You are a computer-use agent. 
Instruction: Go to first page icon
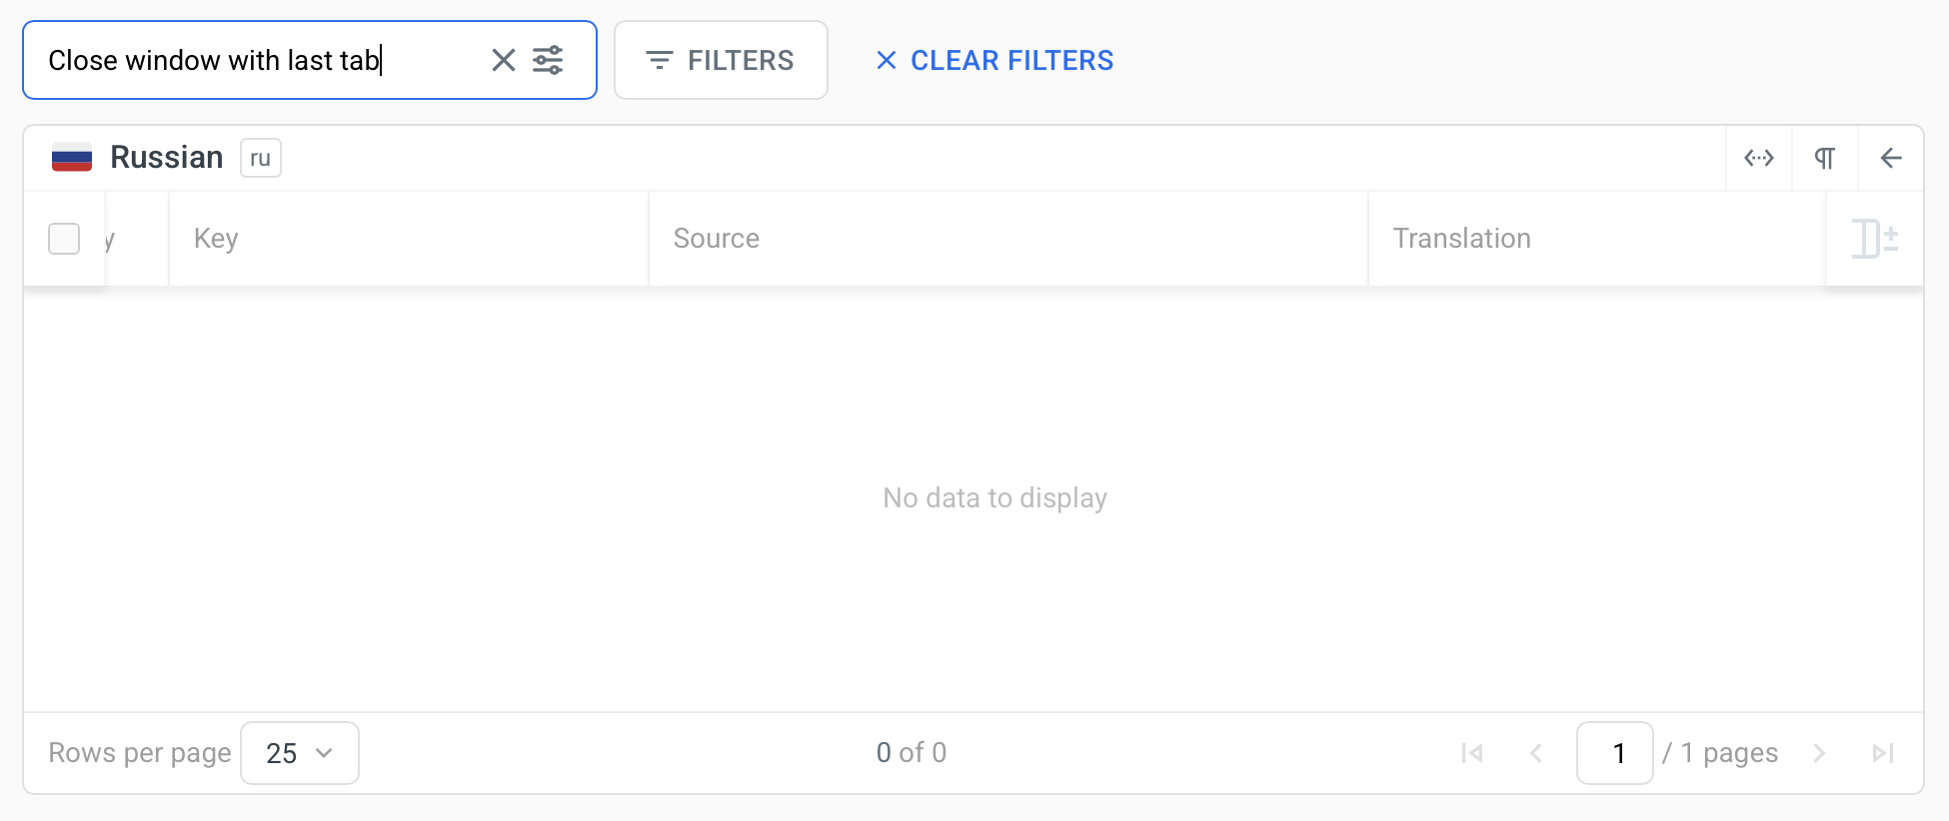tap(1472, 753)
